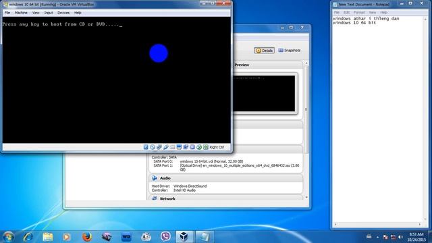Open the WD application on the taskbar
Image resolution: width=432 pixels, height=243 pixels.
pos(126,237)
